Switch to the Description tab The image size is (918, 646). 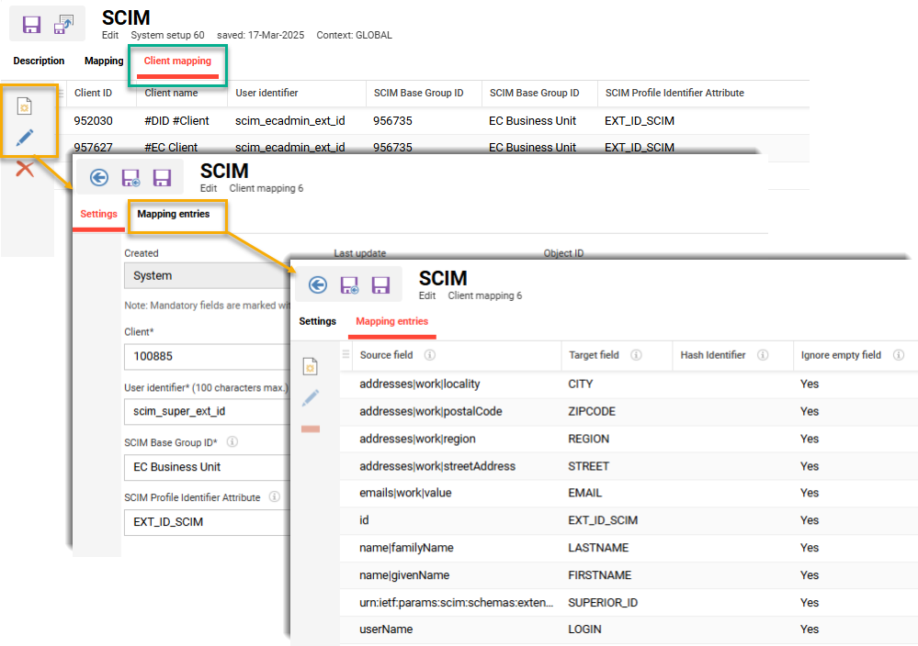pos(38,61)
